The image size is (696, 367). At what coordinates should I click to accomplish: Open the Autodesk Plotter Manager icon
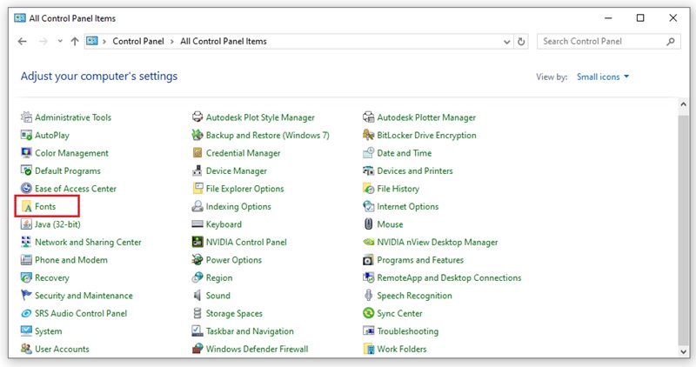point(368,117)
